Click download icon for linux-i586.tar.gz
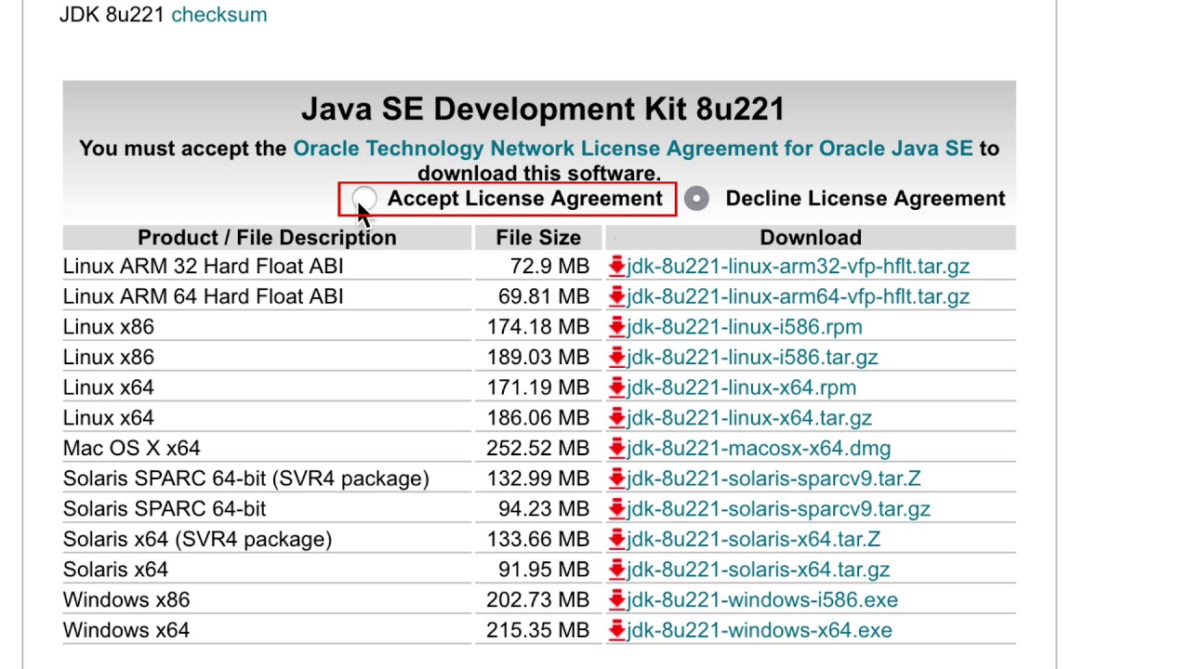 (x=616, y=358)
